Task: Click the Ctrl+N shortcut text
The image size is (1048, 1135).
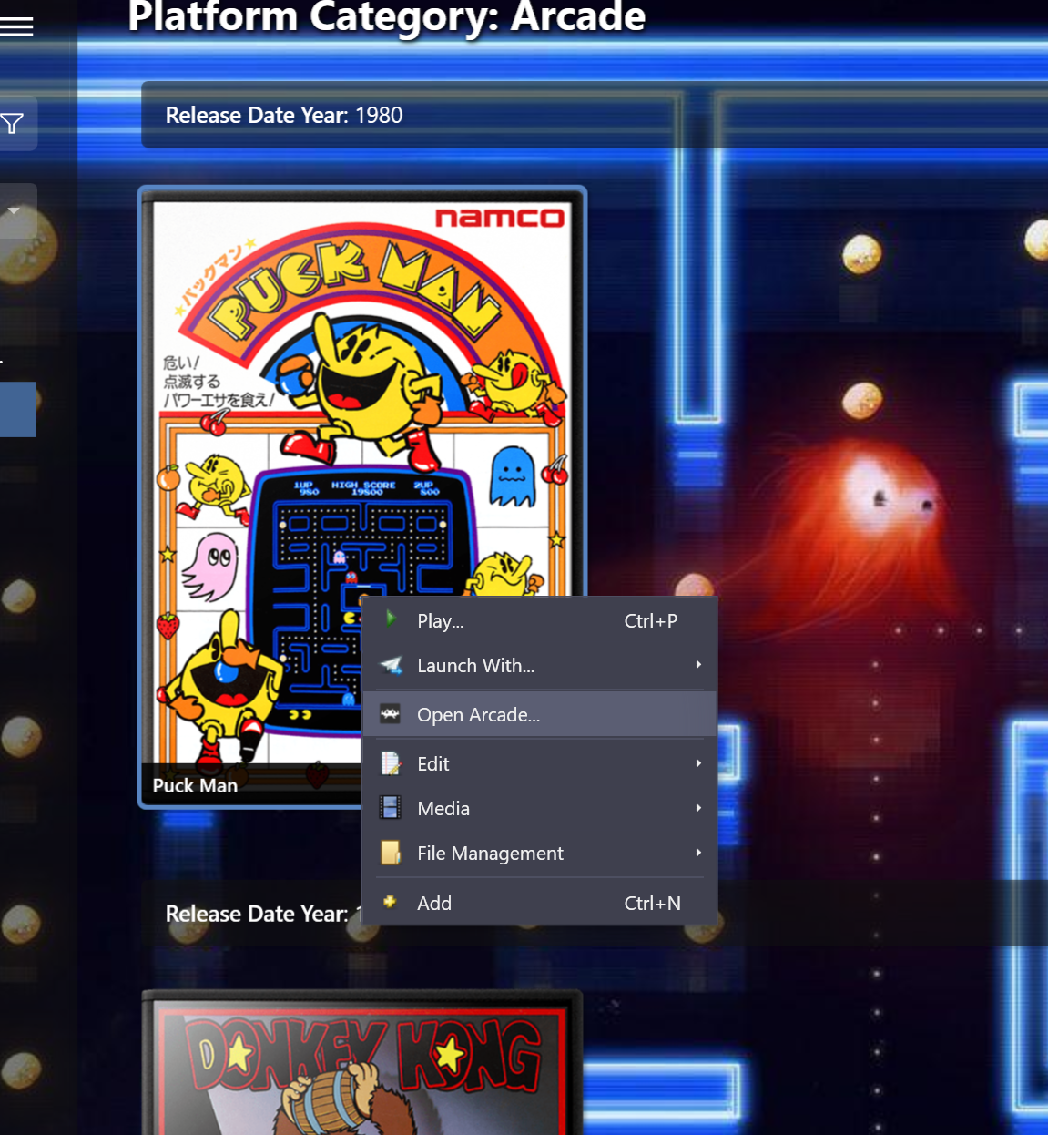Action: (652, 904)
